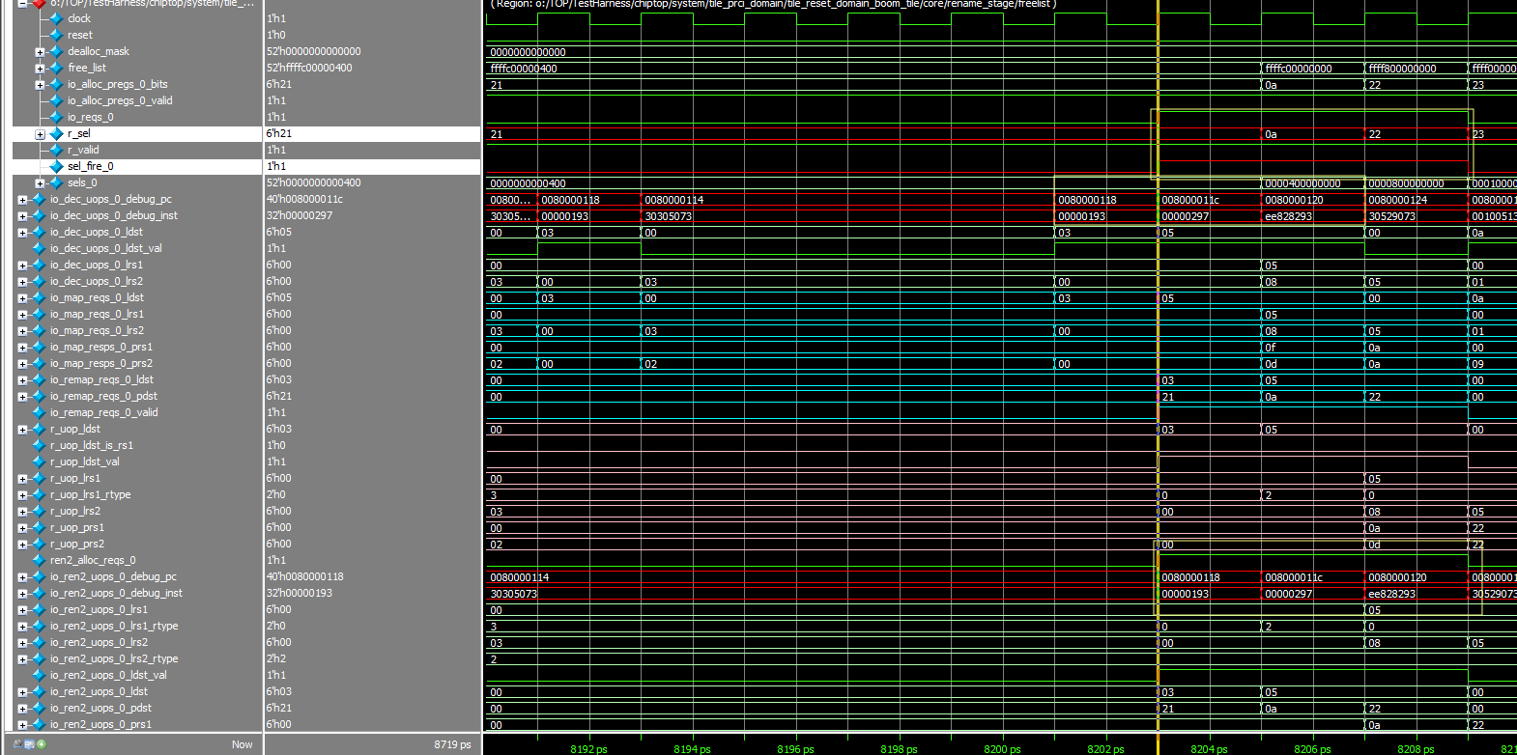Screen dimensions: 1517x755
Task: Expand io_dec_uops_0_debug_inst bits
Action: tap(22, 216)
